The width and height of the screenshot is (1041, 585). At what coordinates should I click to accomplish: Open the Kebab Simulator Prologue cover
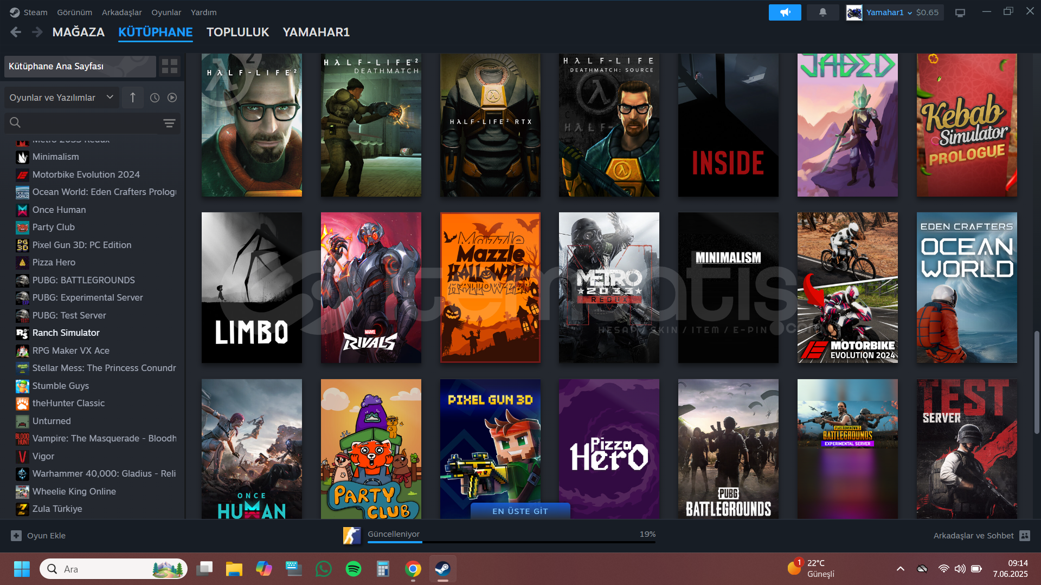click(967, 125)
